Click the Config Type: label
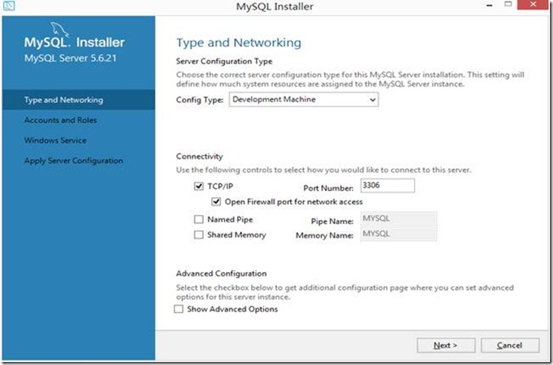The width and height of the screenshot is (553, 365). [x=199, y=100]
